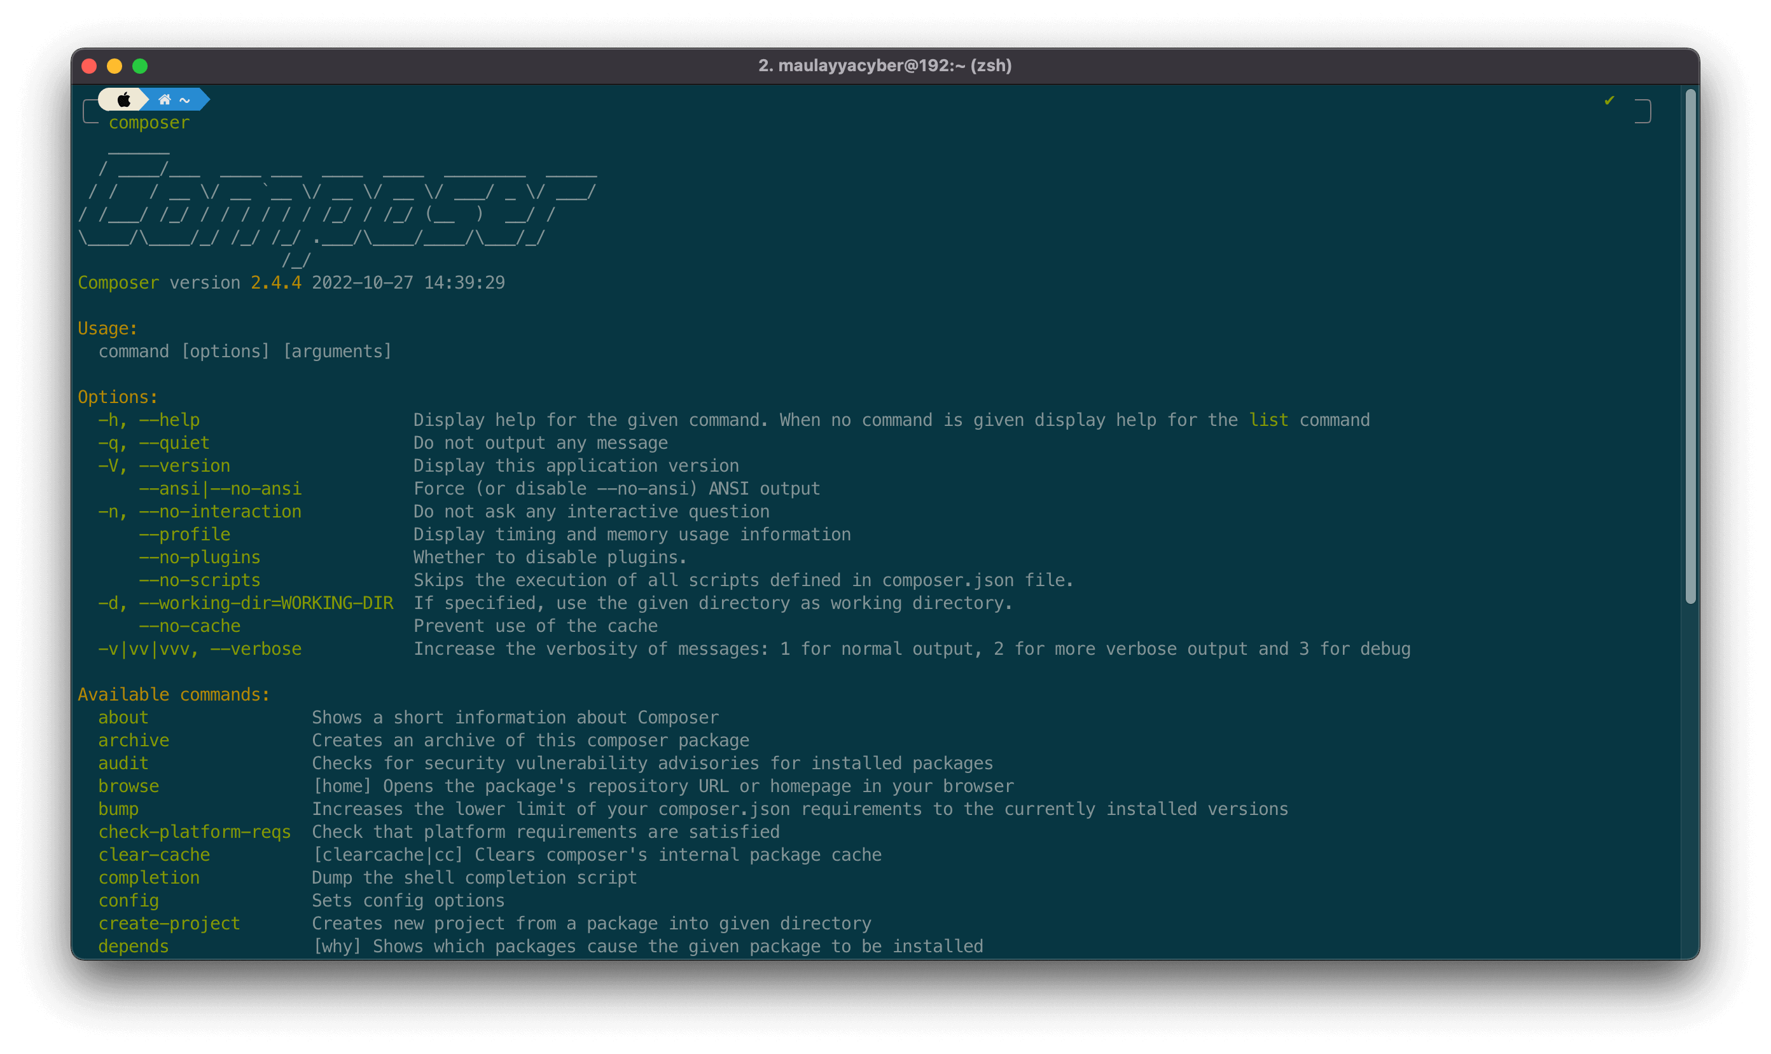Click the create-project command name
This screenshot has width=1771, height=1054.
[x=169, y=923]
